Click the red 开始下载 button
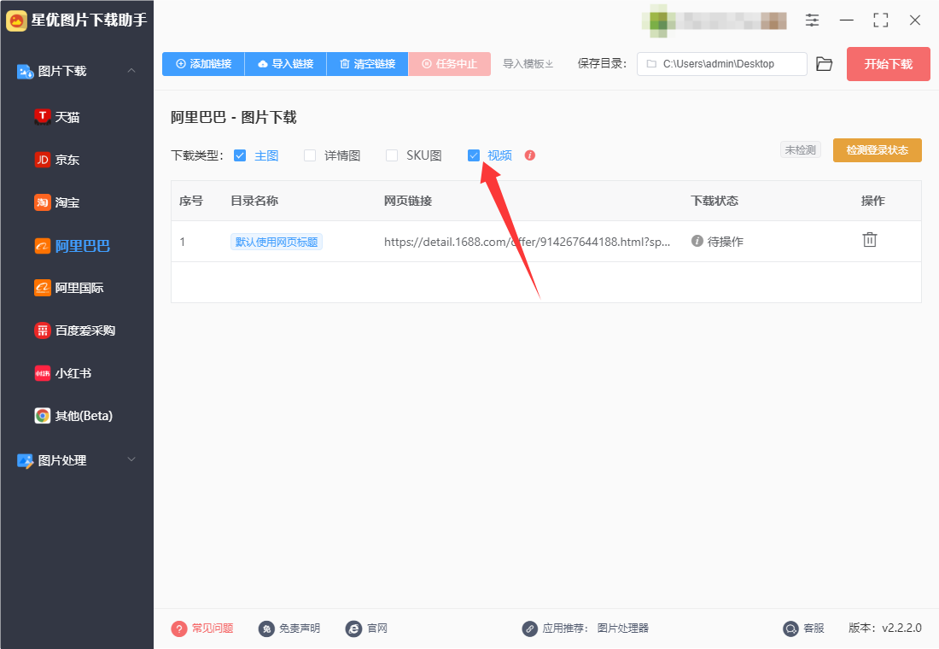This screenshot has height=649, width=939. coord(888,64)
